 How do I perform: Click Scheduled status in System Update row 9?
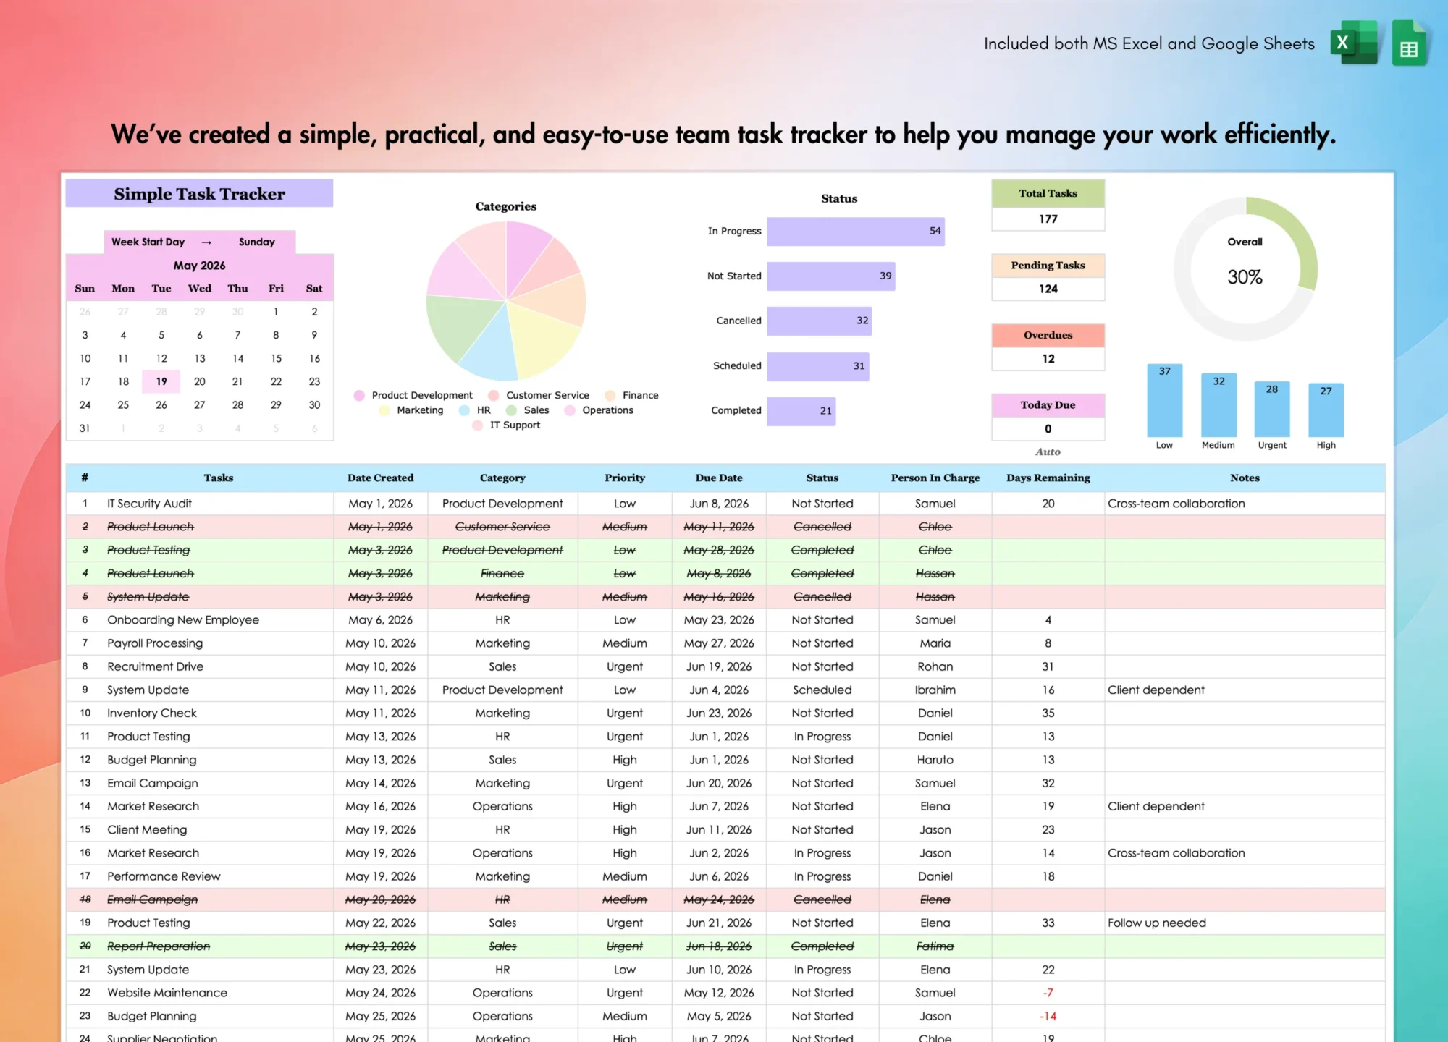click(x=822, y=690)
